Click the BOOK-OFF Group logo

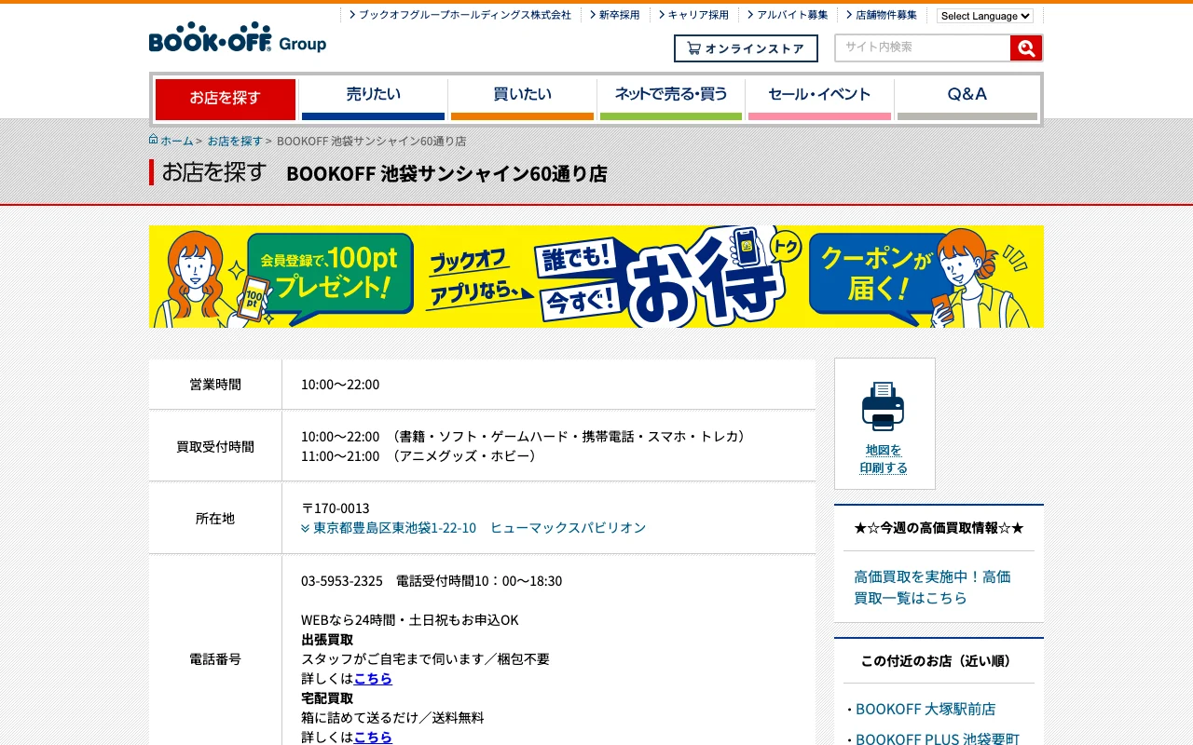click(237, 37)
